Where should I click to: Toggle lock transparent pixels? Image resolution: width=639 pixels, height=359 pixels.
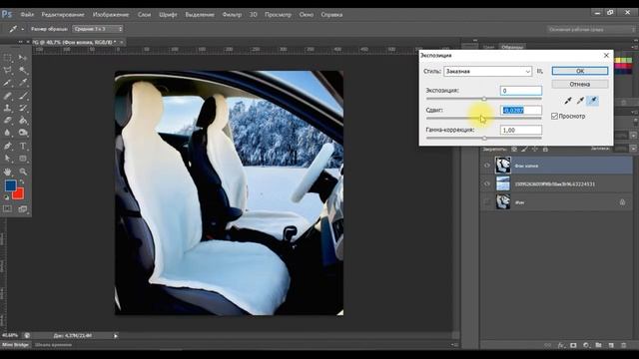click(514, 150)
